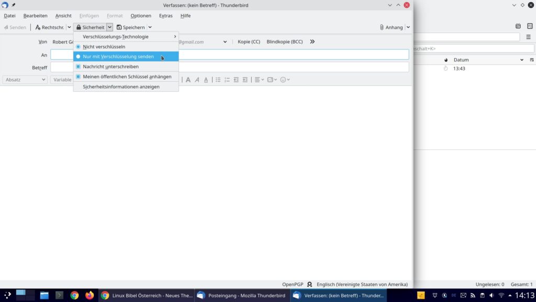Open the emoji smiley picker
Viewport: 536px width, 302px height.
pos(285,80)
